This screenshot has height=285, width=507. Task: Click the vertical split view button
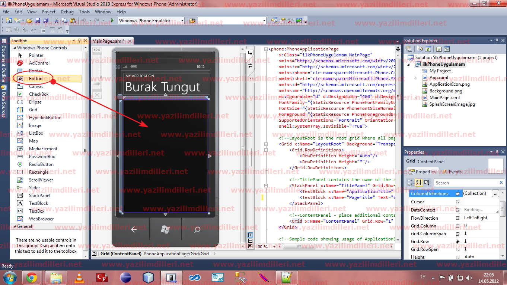pos(251,235)
